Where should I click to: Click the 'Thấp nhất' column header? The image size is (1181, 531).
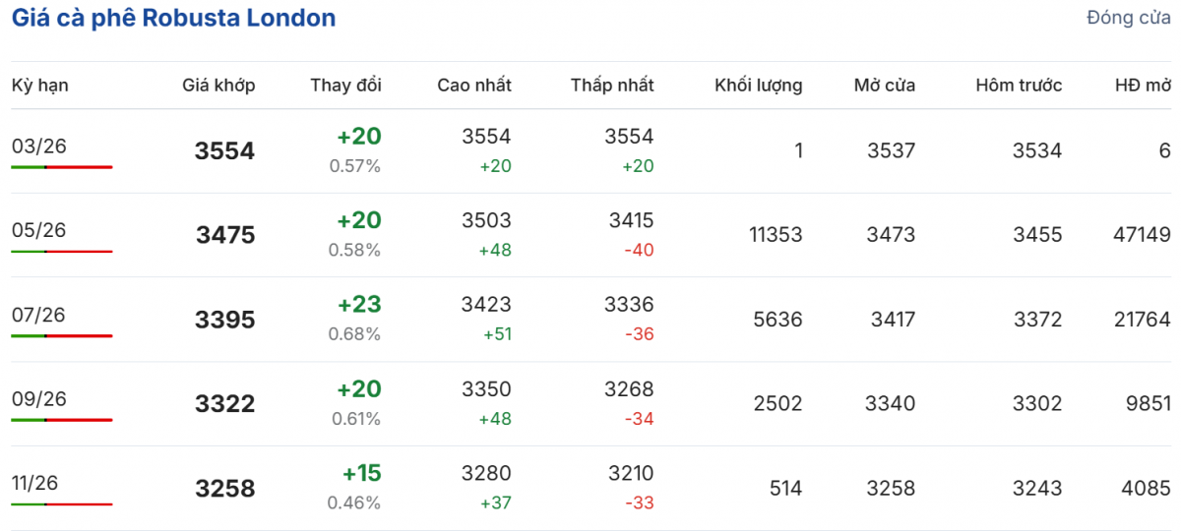point(612,86)
